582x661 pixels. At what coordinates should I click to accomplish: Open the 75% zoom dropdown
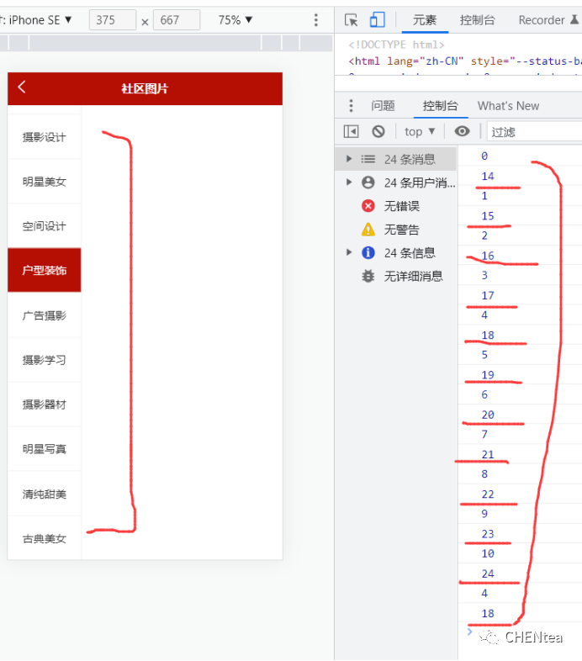point(235,20)
